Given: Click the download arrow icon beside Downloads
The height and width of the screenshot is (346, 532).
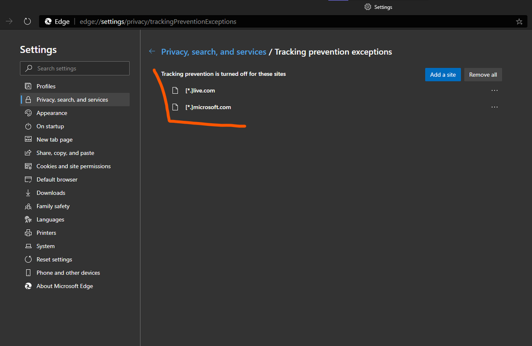Looking at the screenshot, I should (x=28, y=193).
